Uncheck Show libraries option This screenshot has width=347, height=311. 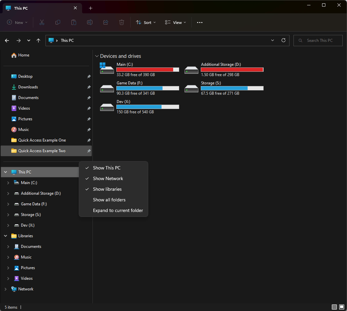pyautogui.click(x=113, y=189)
